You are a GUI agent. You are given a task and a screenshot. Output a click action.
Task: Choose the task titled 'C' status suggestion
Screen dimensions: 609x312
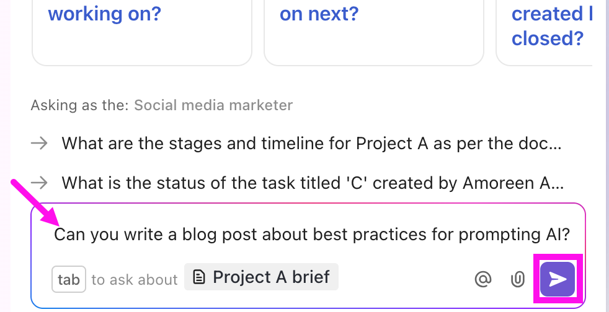click(313, 183)
